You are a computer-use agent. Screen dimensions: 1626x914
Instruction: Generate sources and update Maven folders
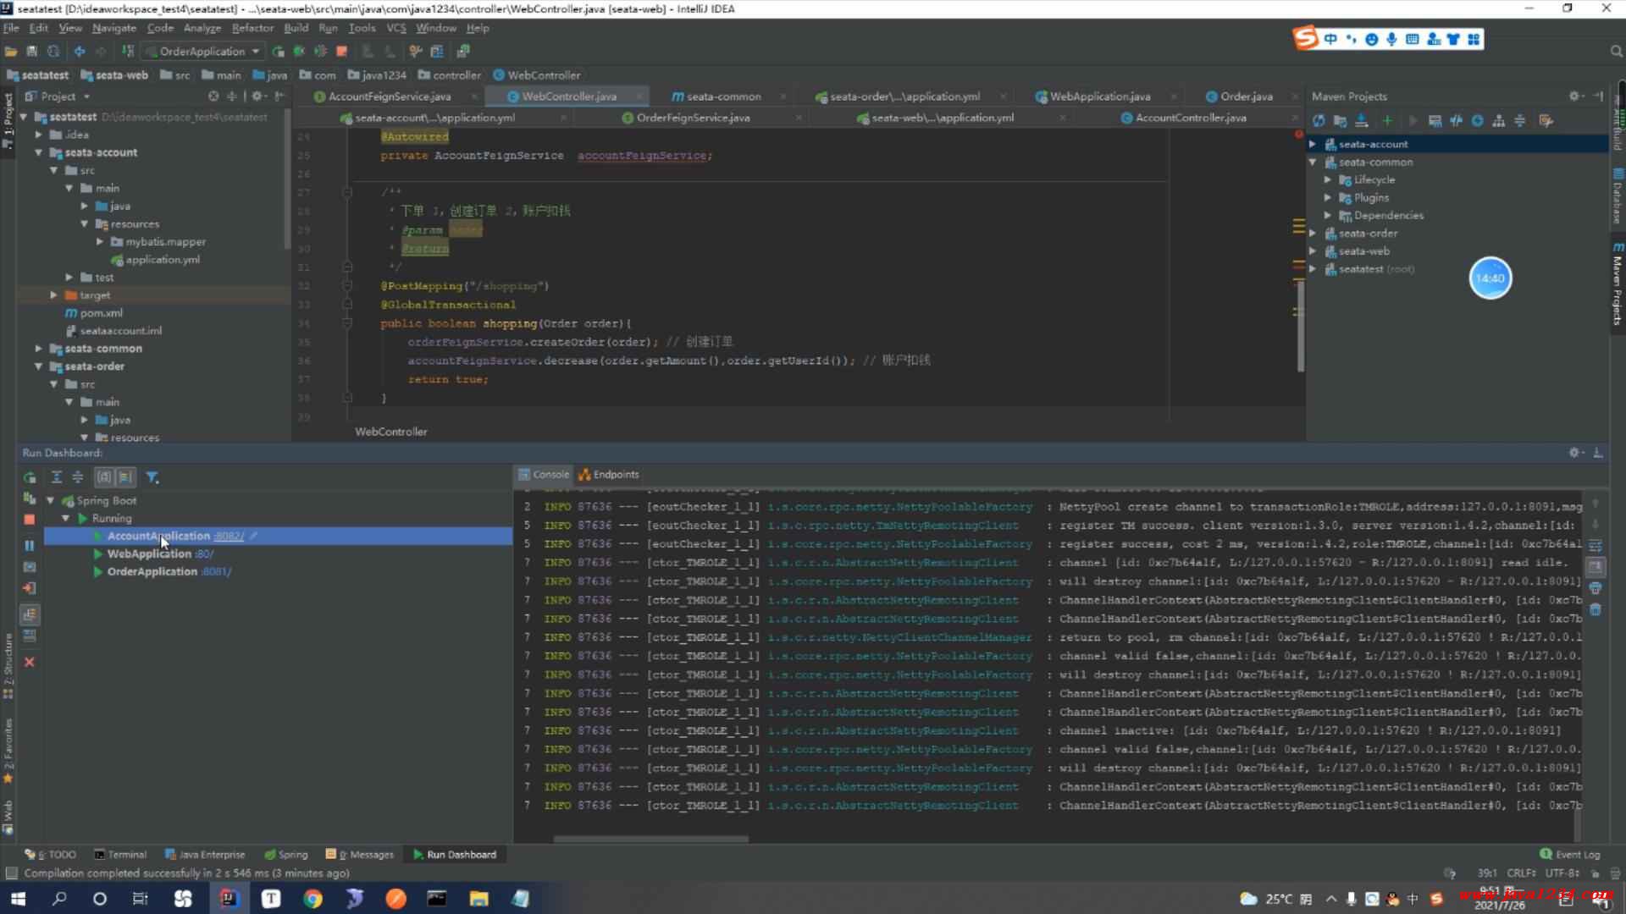1340,121
